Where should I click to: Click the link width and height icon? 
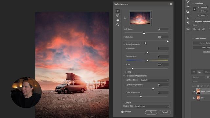(195, 9)
